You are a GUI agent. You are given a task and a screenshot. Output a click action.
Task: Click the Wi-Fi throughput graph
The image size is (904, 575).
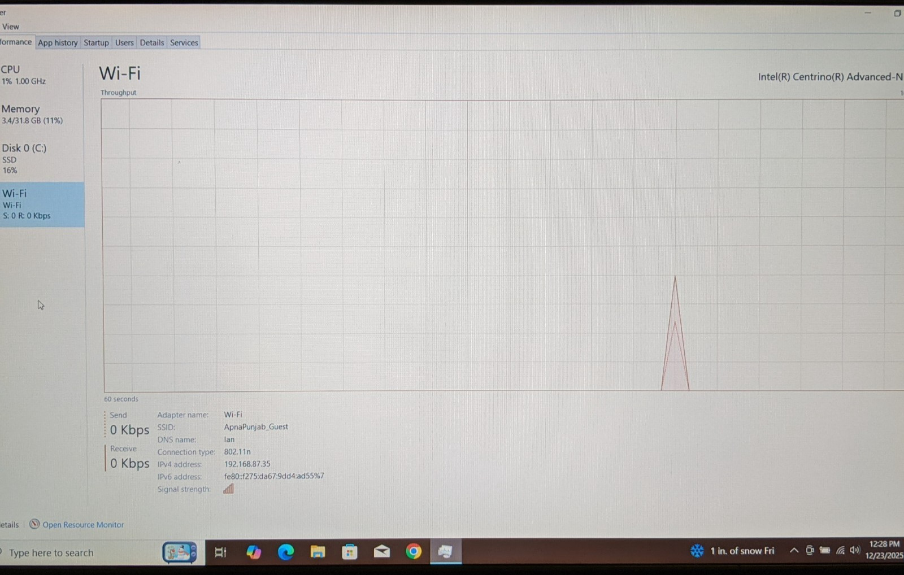tap(503, 245)
